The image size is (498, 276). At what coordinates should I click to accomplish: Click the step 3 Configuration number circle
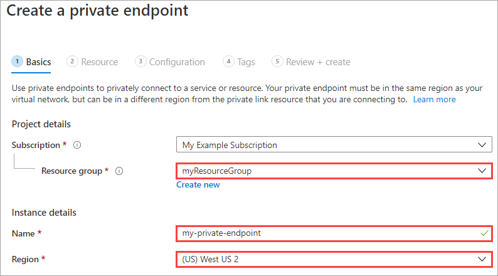[140, 61]
